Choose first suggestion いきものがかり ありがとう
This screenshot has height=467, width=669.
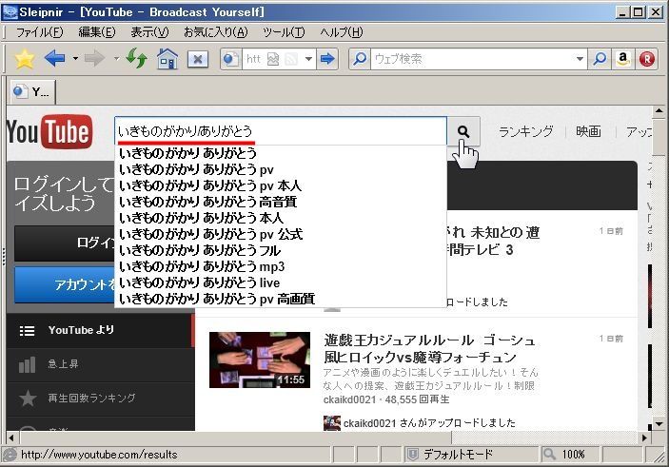281,153
